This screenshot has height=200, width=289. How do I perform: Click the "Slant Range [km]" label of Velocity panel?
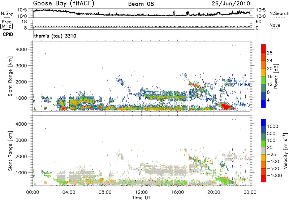pos(10,151)
